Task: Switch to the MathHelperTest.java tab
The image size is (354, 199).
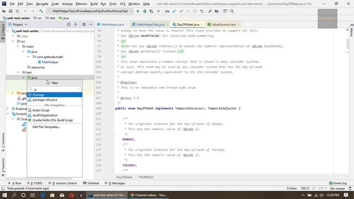Action: pyautogui.click(x=150, y=24)
